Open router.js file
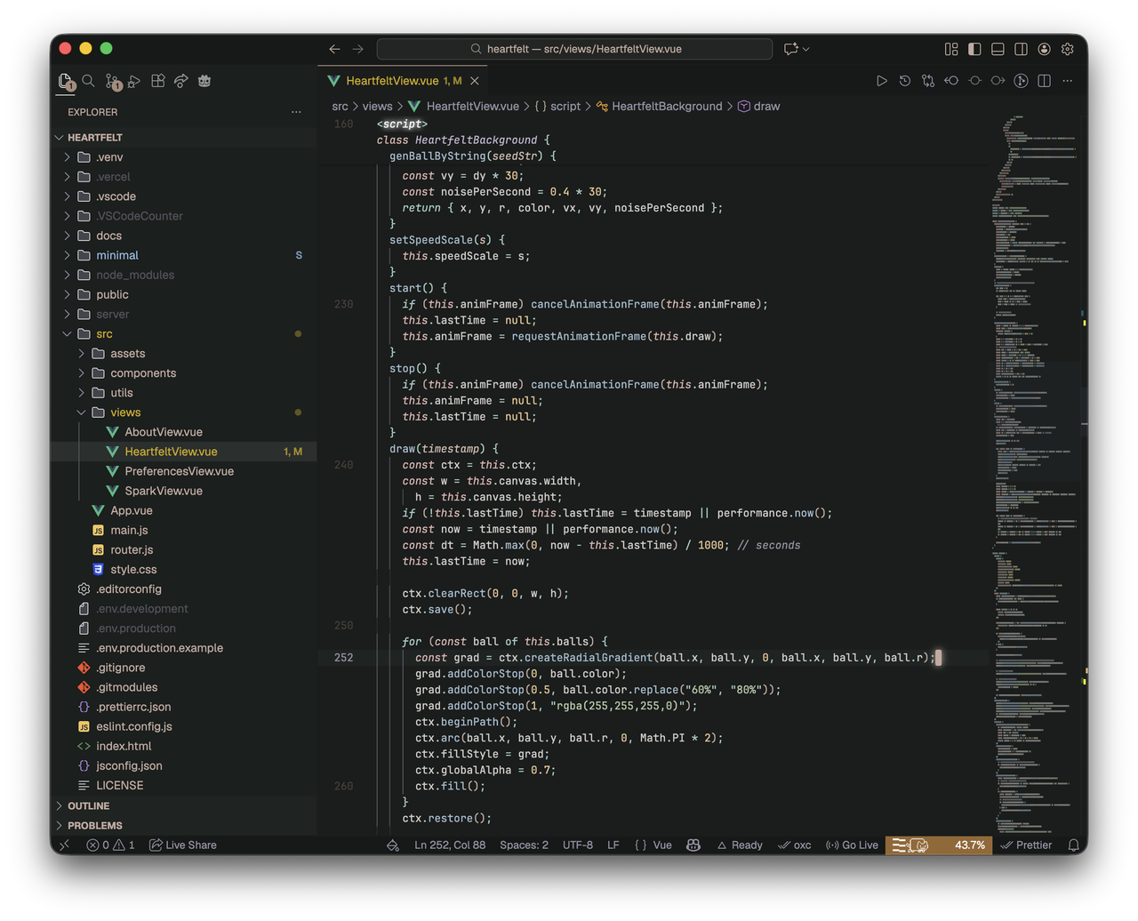 (184, 550)
